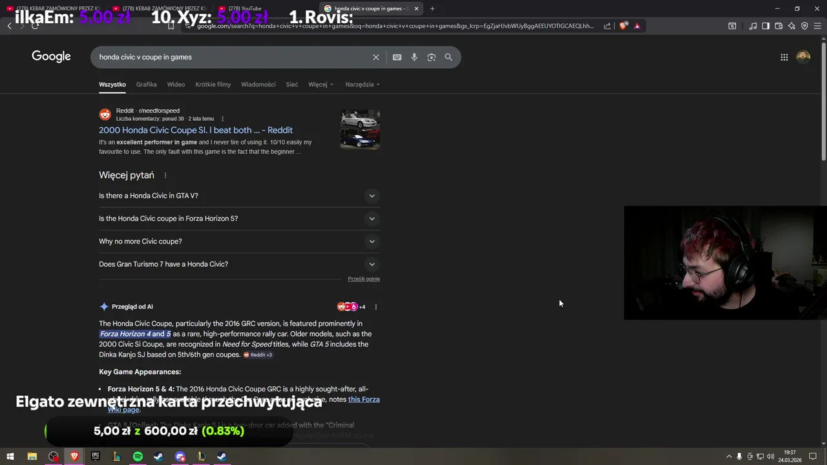Open volume control in system tray
Screen dimensions: 827x465
click(770, 457)
